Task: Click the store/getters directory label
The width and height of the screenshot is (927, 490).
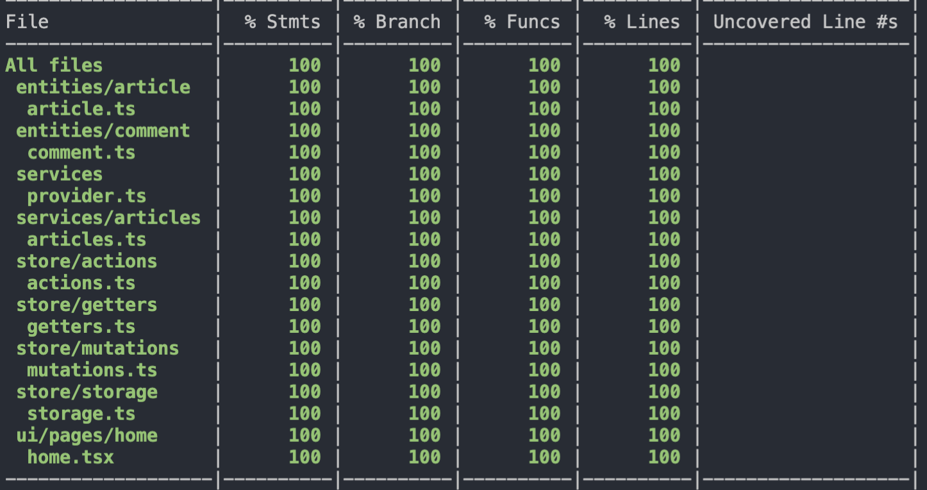Action: [x=87, y=305]
